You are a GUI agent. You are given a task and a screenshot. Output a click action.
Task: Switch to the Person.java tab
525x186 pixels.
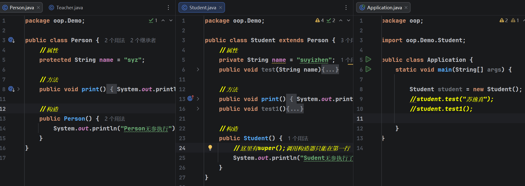click(x=21, y=8)
